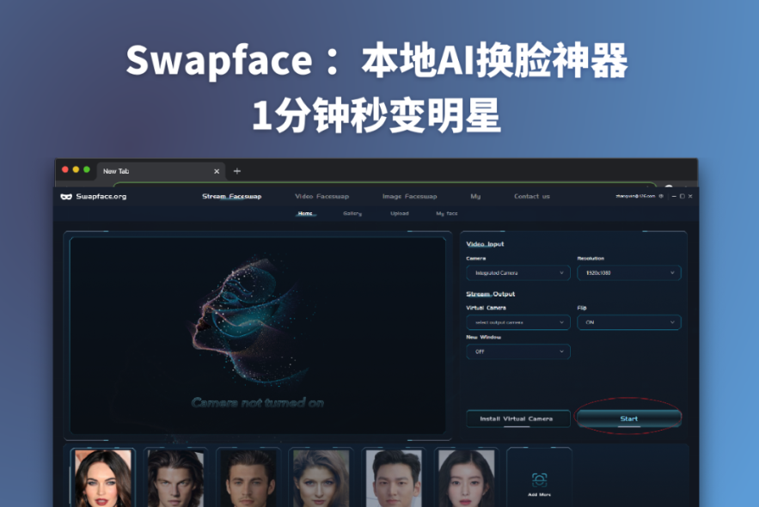Expand the Camera dropdown showing Integrated Camera

pyautogui.click(x=517, y=272)
